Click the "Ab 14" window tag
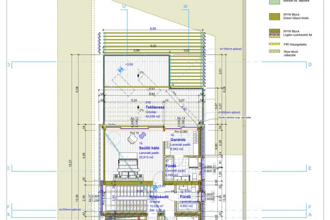 tap(181, 119)
